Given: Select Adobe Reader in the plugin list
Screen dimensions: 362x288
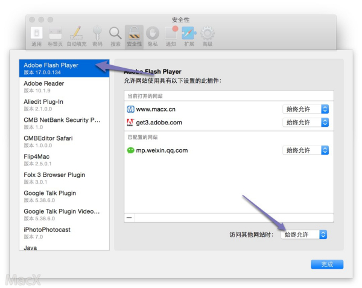Looking at the screenshot, I should [x=64, y=86].
